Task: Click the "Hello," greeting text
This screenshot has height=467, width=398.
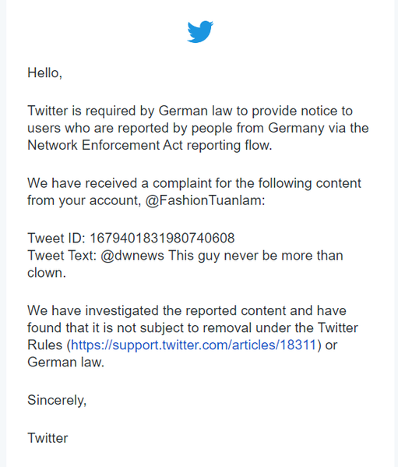Action: [45, 73]
